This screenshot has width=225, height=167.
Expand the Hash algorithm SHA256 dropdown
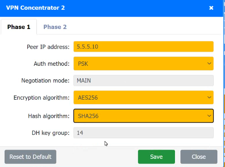[144, 116]
